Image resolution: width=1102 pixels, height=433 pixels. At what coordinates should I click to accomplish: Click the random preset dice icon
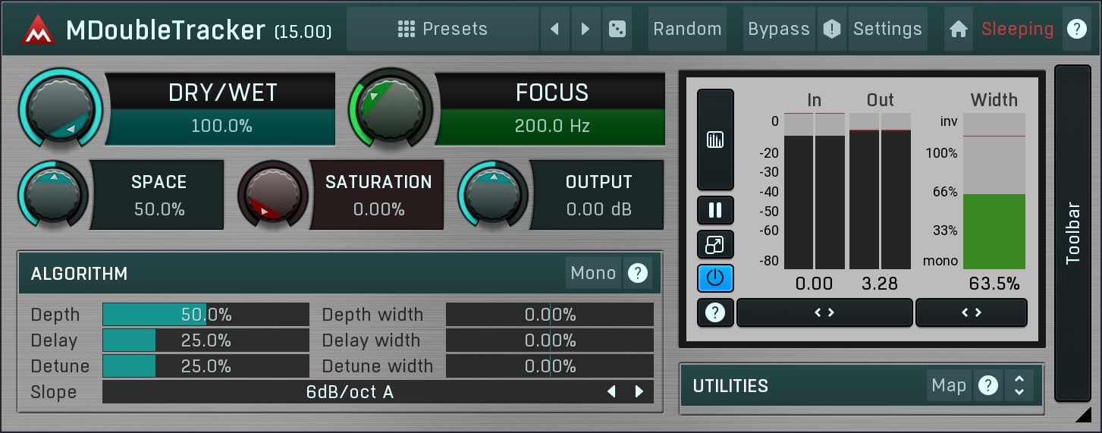[x=618, y=30]
